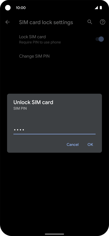
Task: Confirm the PIN with OK
Action: [90, 145]
